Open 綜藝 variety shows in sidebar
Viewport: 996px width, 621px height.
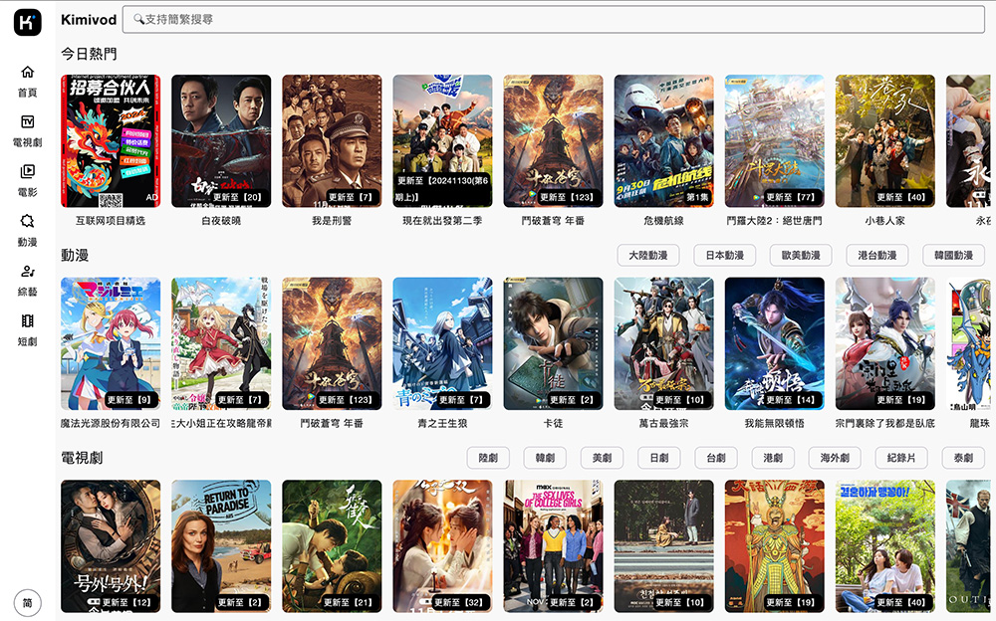click(x=27, y=280)
